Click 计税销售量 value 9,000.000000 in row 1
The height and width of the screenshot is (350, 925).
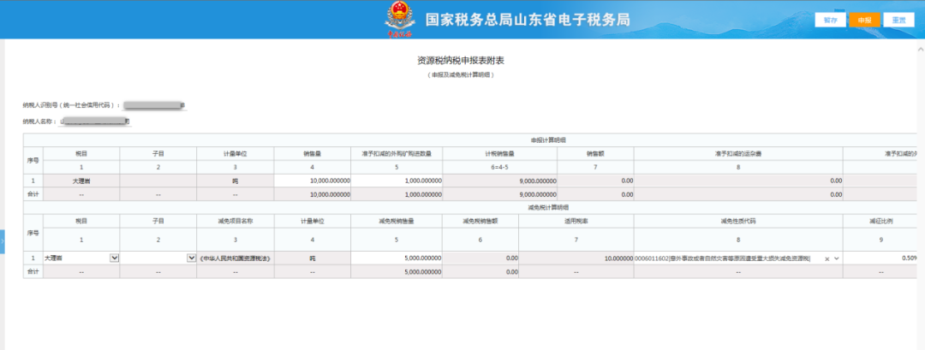(499, 181)
